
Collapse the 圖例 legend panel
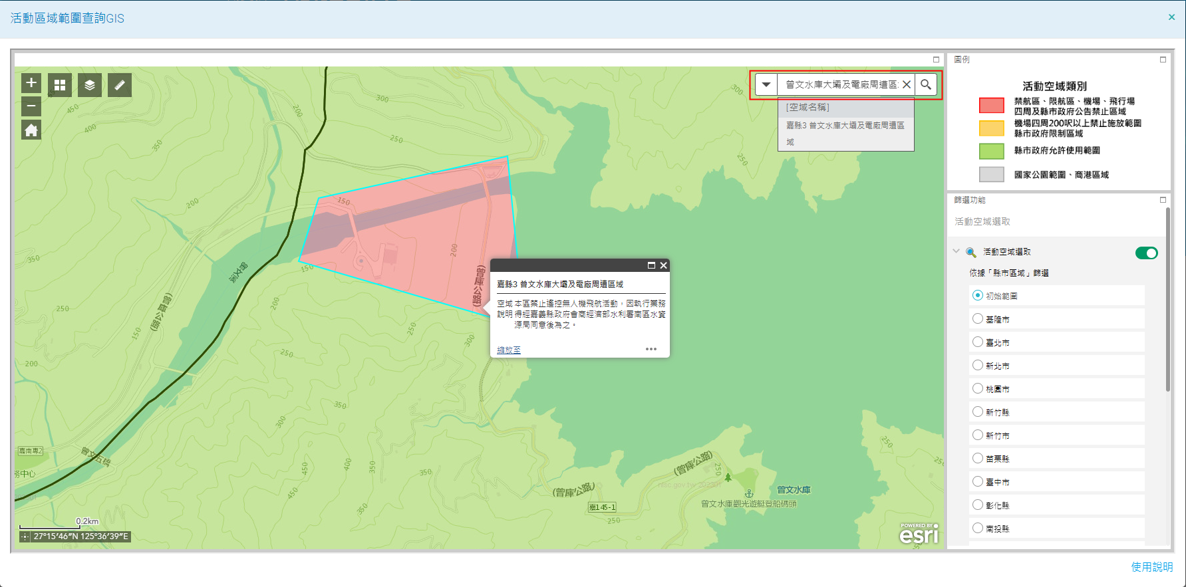1163,60
